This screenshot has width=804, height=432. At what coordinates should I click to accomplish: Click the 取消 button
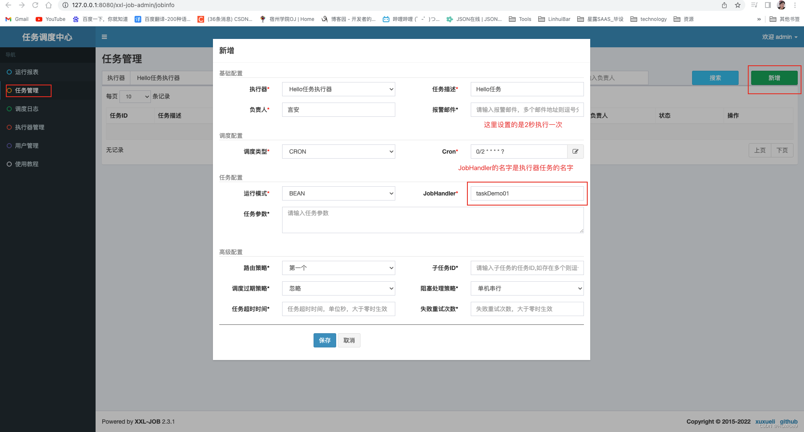pos(349,340)
